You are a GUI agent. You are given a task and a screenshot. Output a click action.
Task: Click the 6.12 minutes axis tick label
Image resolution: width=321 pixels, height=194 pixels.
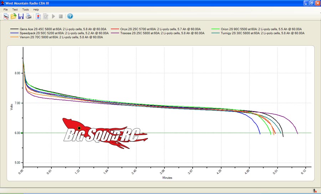(x=304, y=172)
